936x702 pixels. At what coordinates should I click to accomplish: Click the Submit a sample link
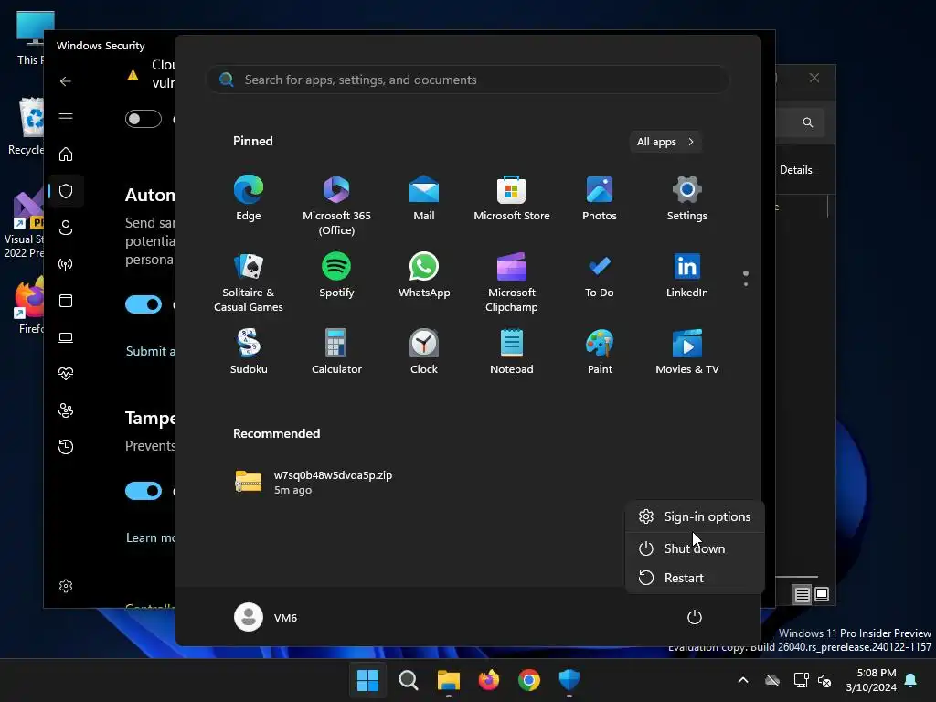151,351
